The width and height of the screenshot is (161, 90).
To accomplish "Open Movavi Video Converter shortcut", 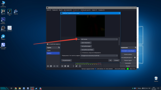I will tap(3, 46).
